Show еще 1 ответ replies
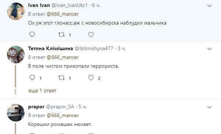 [42, 91]
